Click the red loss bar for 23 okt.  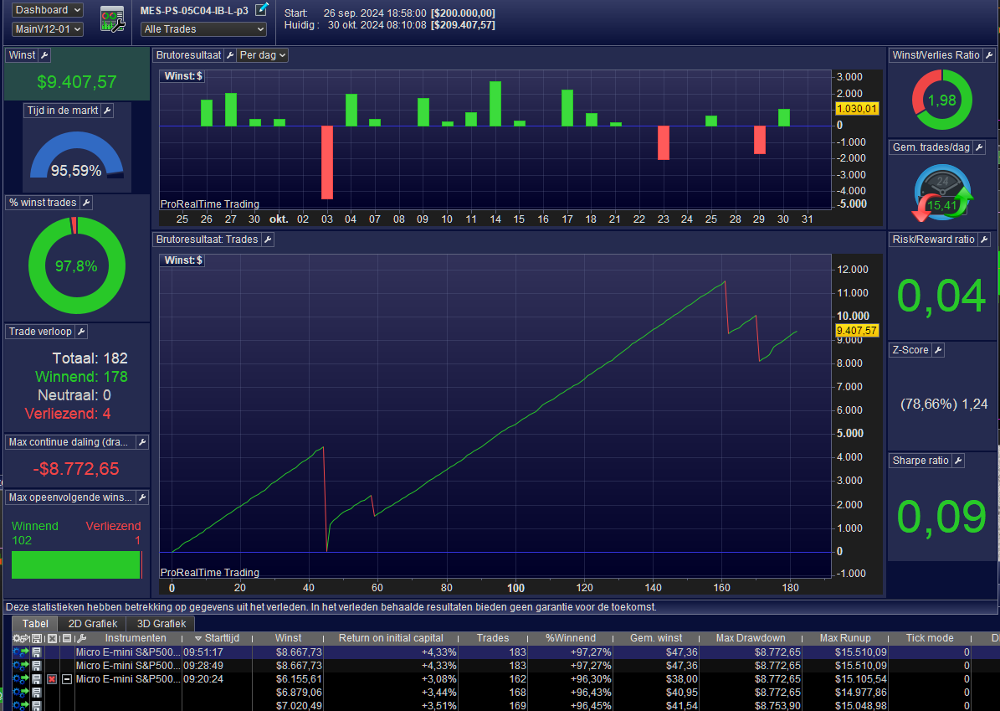[664, 142]
